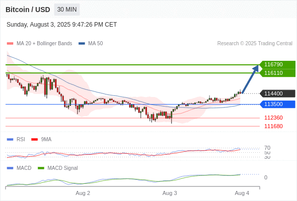297x201 pixels.
Task: Click the red 9MA legend swatch
Action: (x=34, y=140)
